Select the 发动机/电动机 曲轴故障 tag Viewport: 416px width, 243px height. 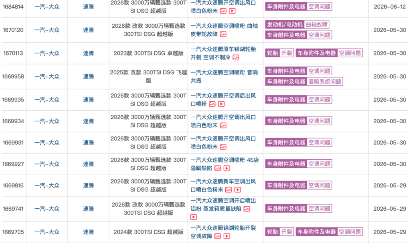point(297,25)
